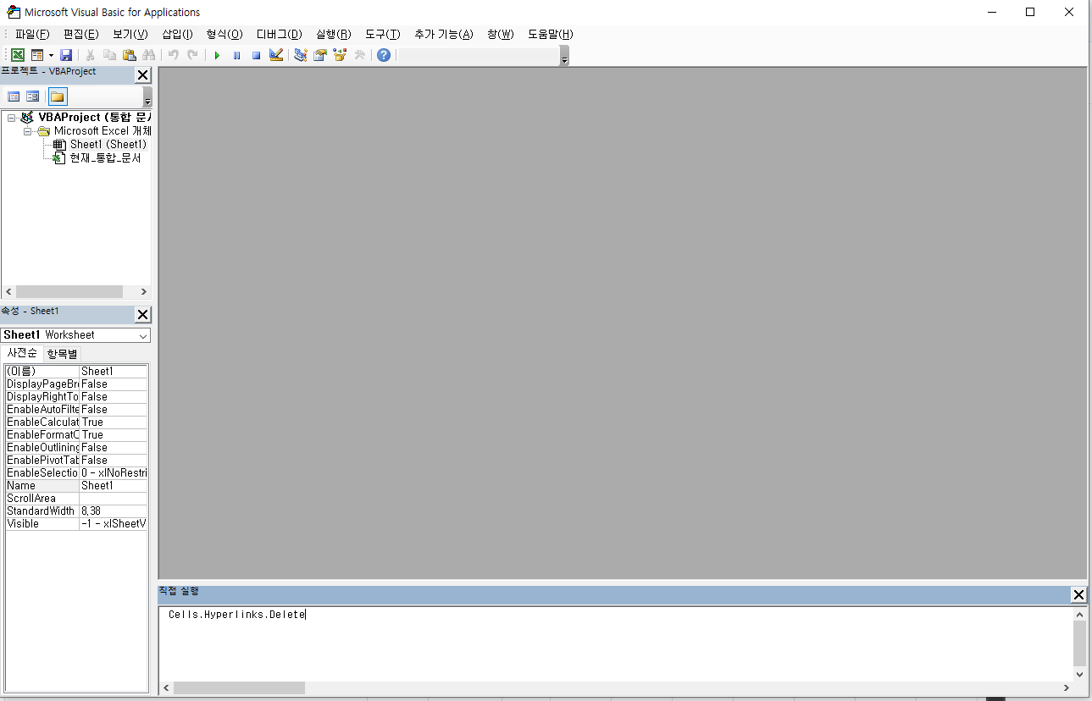Open Find with the binoculars icon
This screenshot has width=1092, height=701.
pyautogui.click(x=149, y=55)
